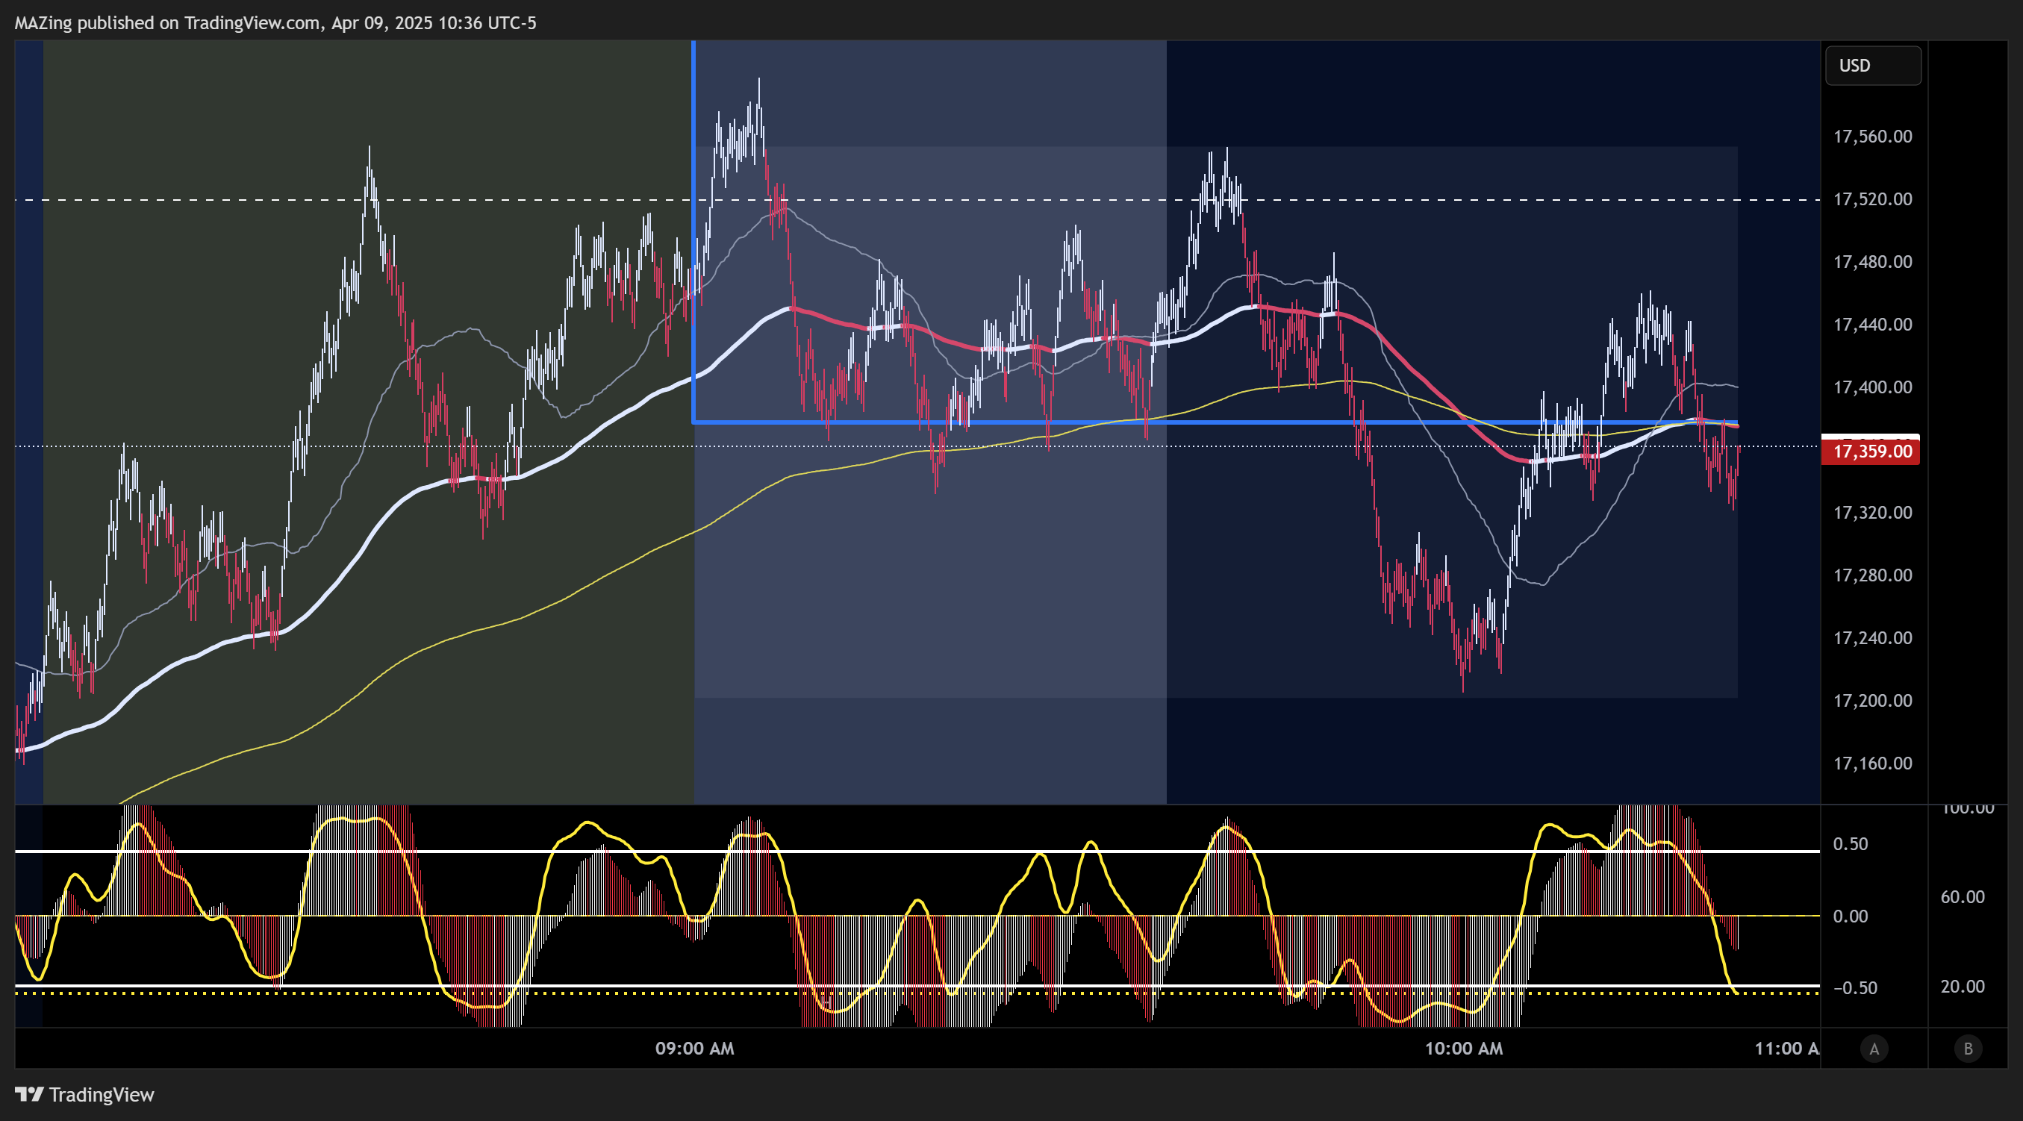2023x1121 pixels.
Task: Click the 17,520.00 price axis label
Action: pos(1872,199)
